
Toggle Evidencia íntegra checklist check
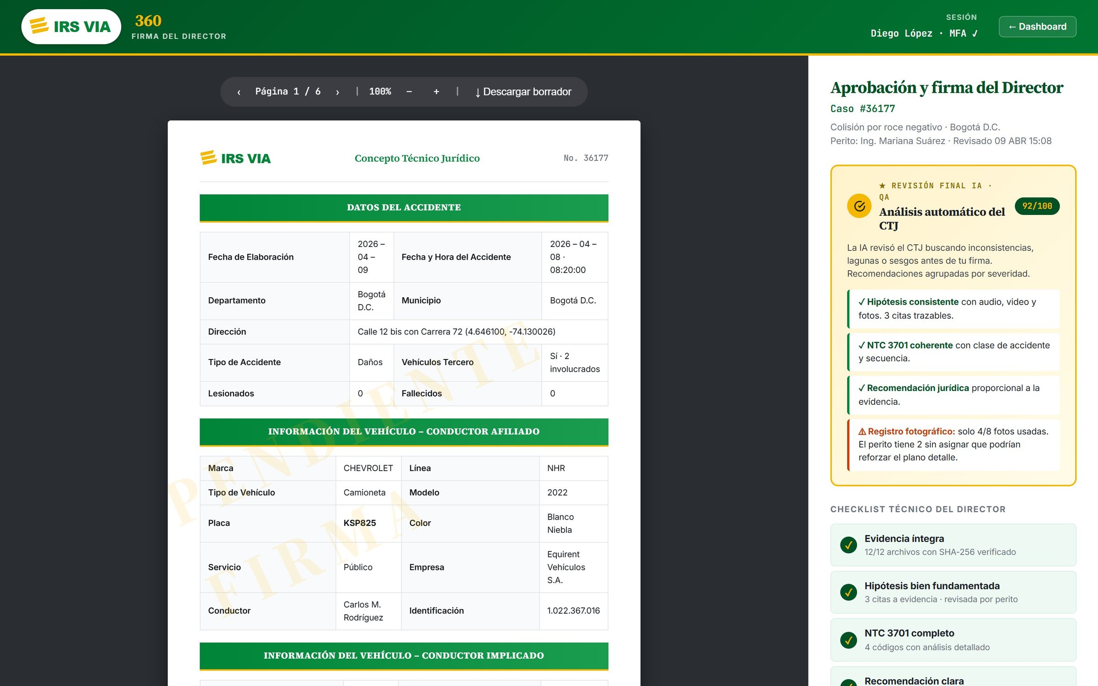click(848, 545)
